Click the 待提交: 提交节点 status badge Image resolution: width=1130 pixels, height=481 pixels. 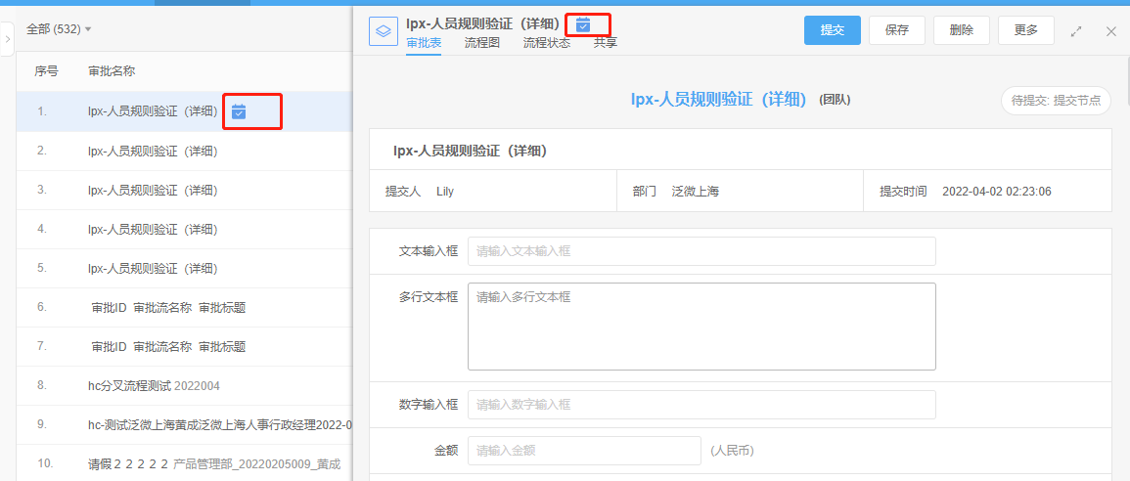point(1056,101)
